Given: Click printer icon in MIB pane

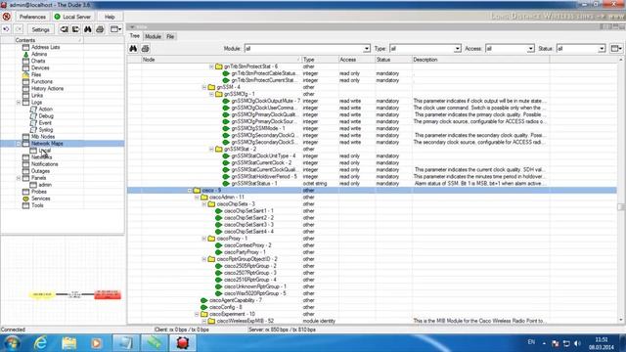Looking at the screenshot, I should 146,48.
